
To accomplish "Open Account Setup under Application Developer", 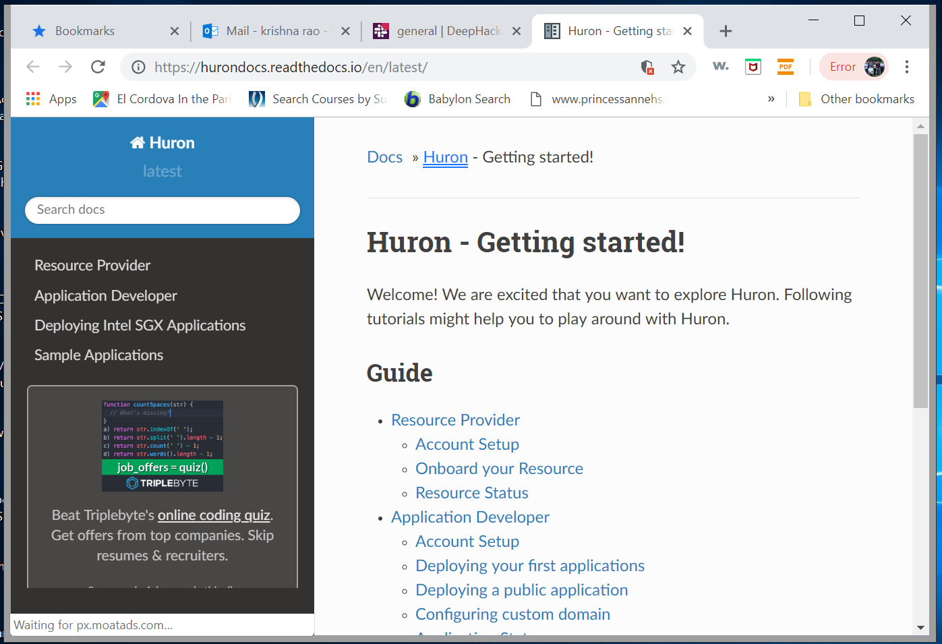I will (467, 541).
